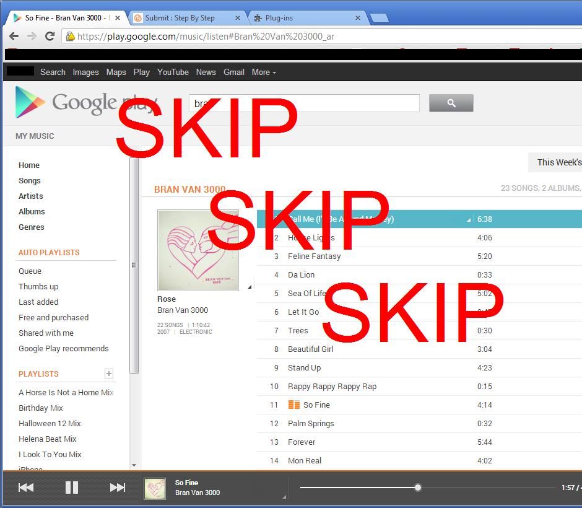Viewport: 582px width, 508px height.
Task: Click the playback progress slider handle
Action: pos(418,488)
